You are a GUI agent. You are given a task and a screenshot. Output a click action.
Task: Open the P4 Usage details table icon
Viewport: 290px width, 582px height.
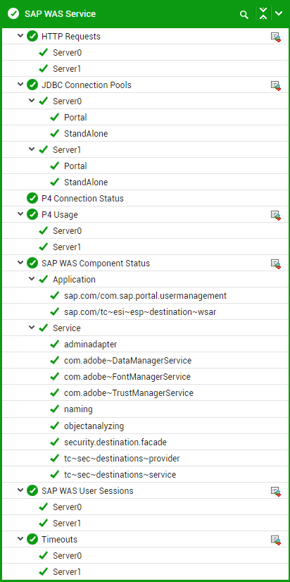tap(275, 214)
